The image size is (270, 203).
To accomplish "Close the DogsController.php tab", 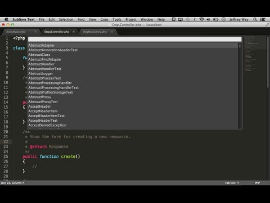I will (74, 32).
